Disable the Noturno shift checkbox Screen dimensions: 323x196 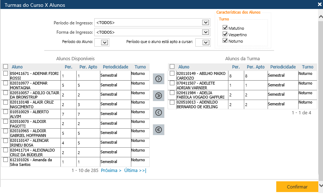point(225,41)
